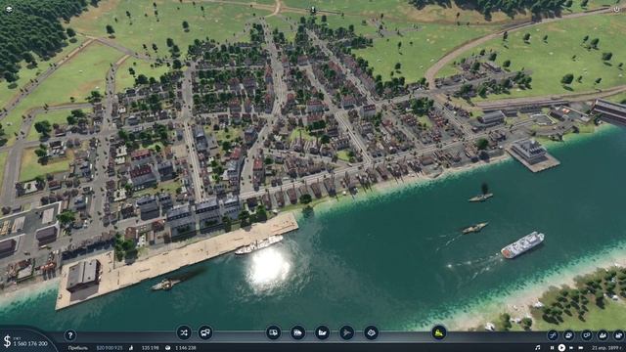Open the industries overview list icon
Viewport: 626px width, 352px height.
point(618,335)
